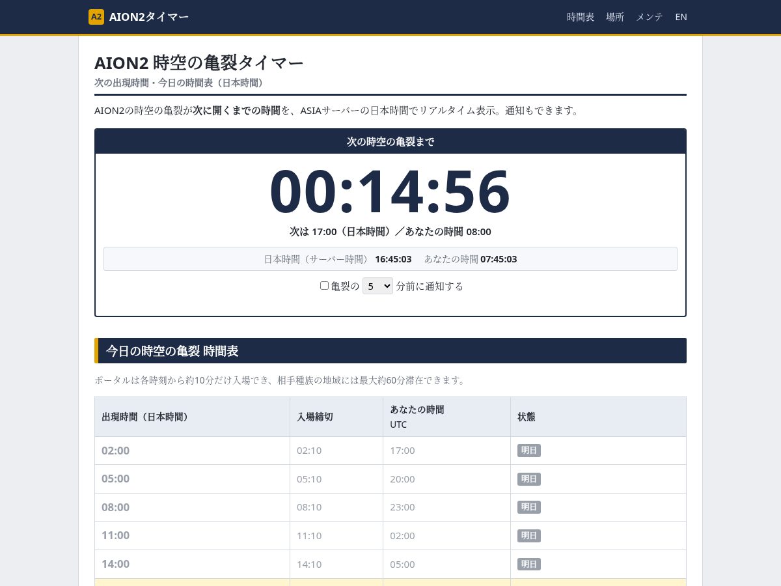This screenshot has width=781, height=586.
Task: Click the 20:00 UTC time cell
Action: tap(446, 479)
